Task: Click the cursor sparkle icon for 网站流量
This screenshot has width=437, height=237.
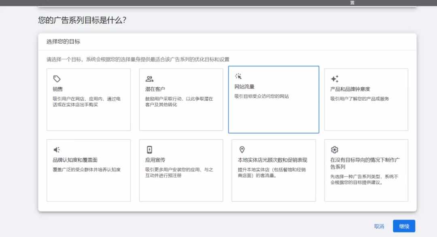Action: [x=238, y=76]
